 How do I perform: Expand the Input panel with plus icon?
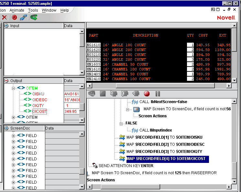(6, 26)
